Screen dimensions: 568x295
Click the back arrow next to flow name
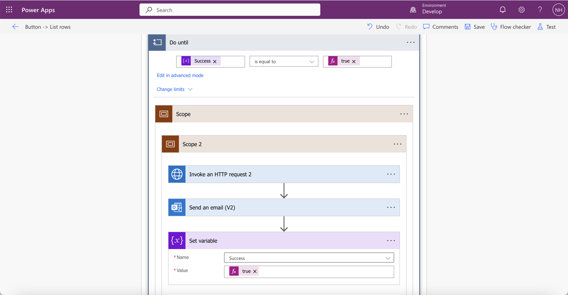[15, 27]
